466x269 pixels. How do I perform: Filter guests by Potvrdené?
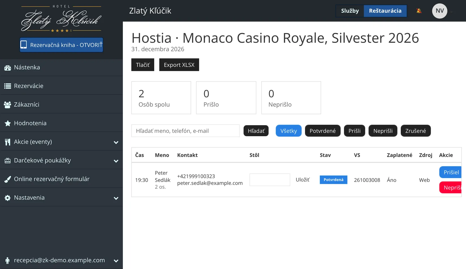point(323,131)
